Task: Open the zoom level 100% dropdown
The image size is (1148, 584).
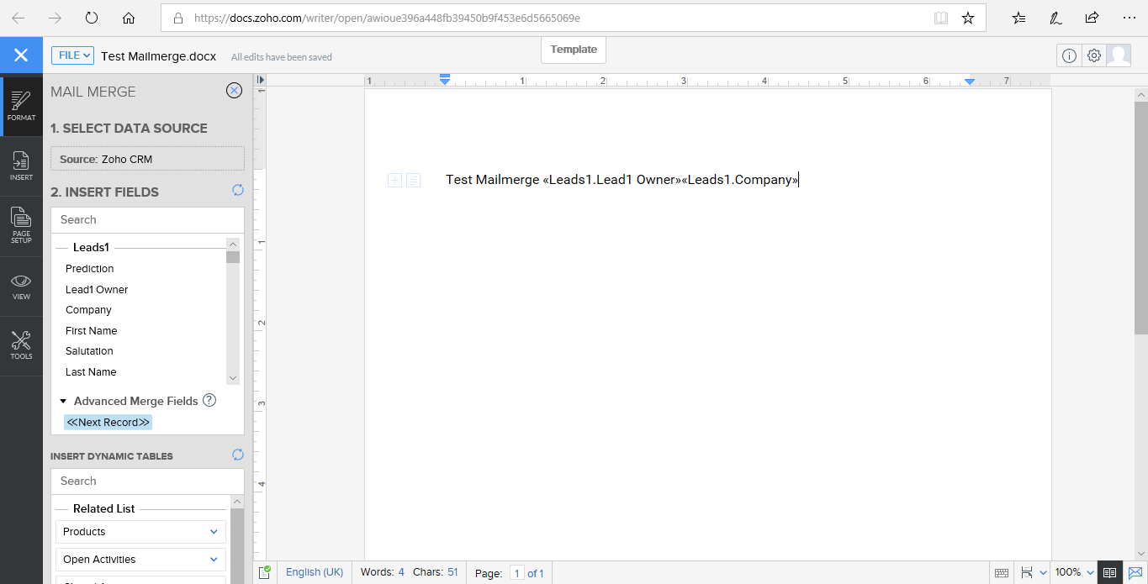Action: point(1075,572)
